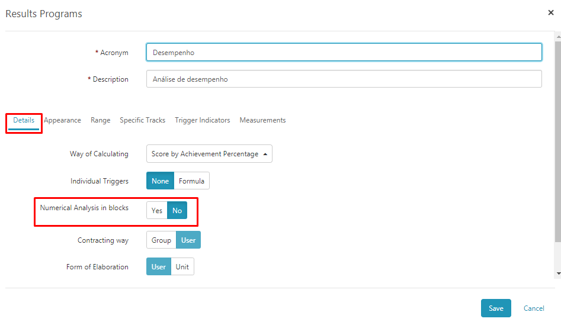Image resolution: width=561 pixels, height=325 pixels.
Task: Go to the Specific Tracks tab
Action: tap(142, 120)
